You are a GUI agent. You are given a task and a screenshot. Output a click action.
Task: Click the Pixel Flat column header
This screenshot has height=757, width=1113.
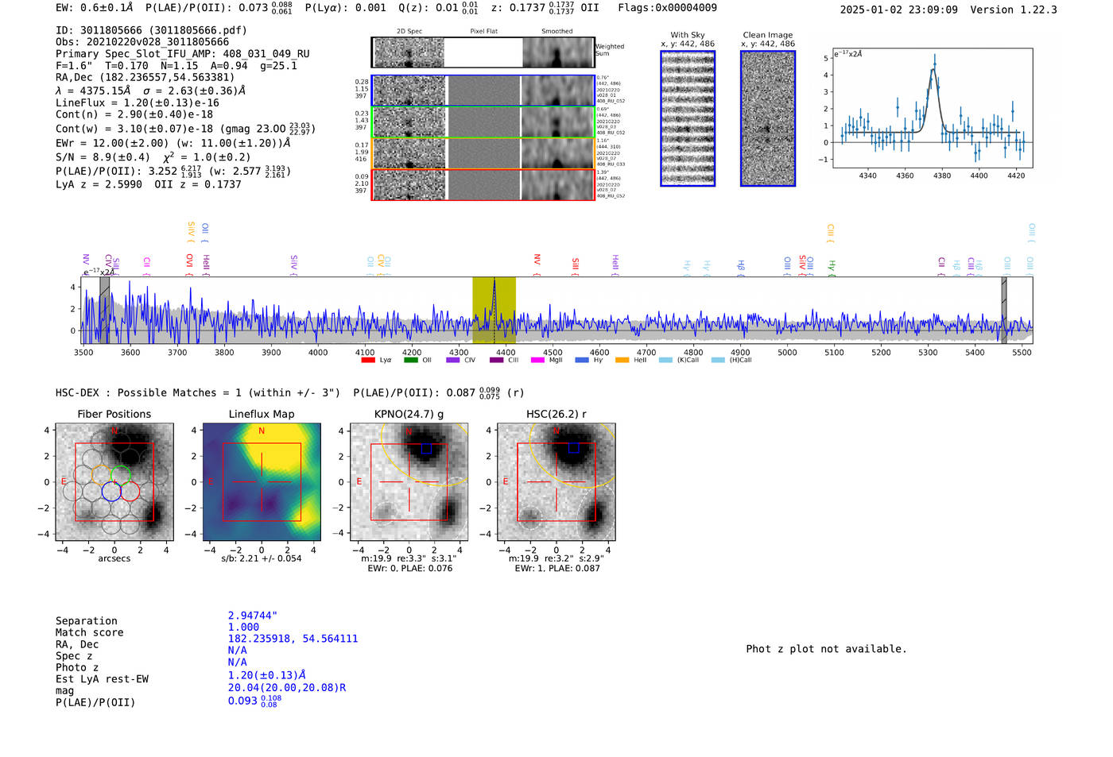tap(483, 32)
